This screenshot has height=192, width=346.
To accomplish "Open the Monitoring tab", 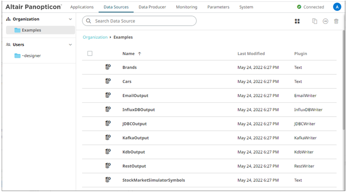I will 186,7.
